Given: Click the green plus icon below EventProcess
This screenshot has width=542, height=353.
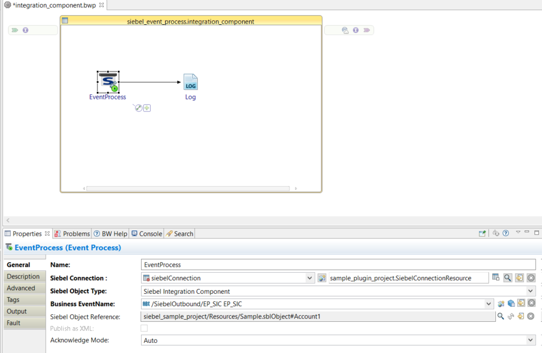Looking at the screenshot, I should coord(147,108).
